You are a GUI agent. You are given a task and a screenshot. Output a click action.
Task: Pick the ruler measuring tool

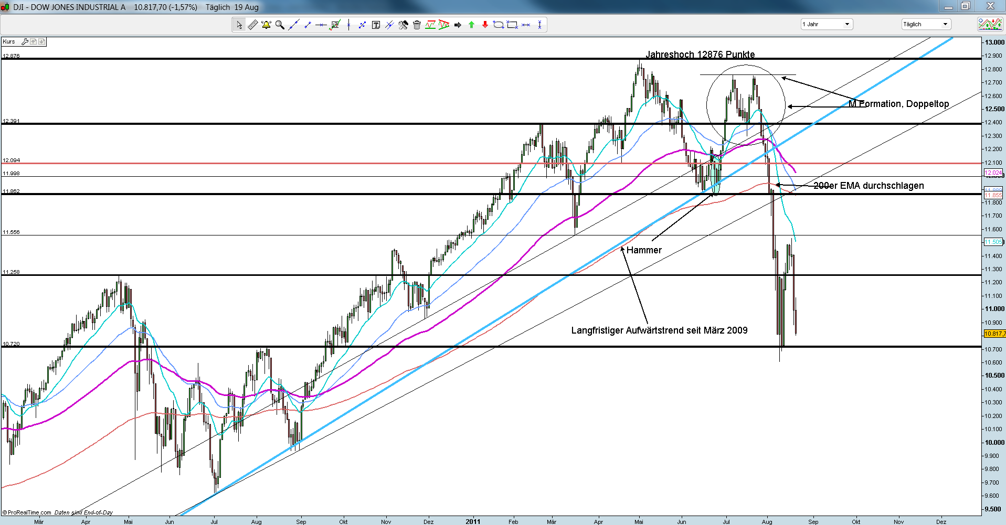pyautogui.click(x=252, y=25)
